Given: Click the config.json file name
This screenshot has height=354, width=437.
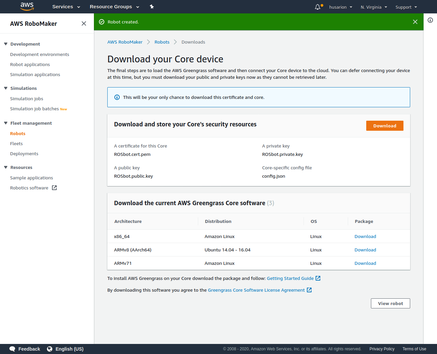Looking at the screenshot, I should point(274,176).
